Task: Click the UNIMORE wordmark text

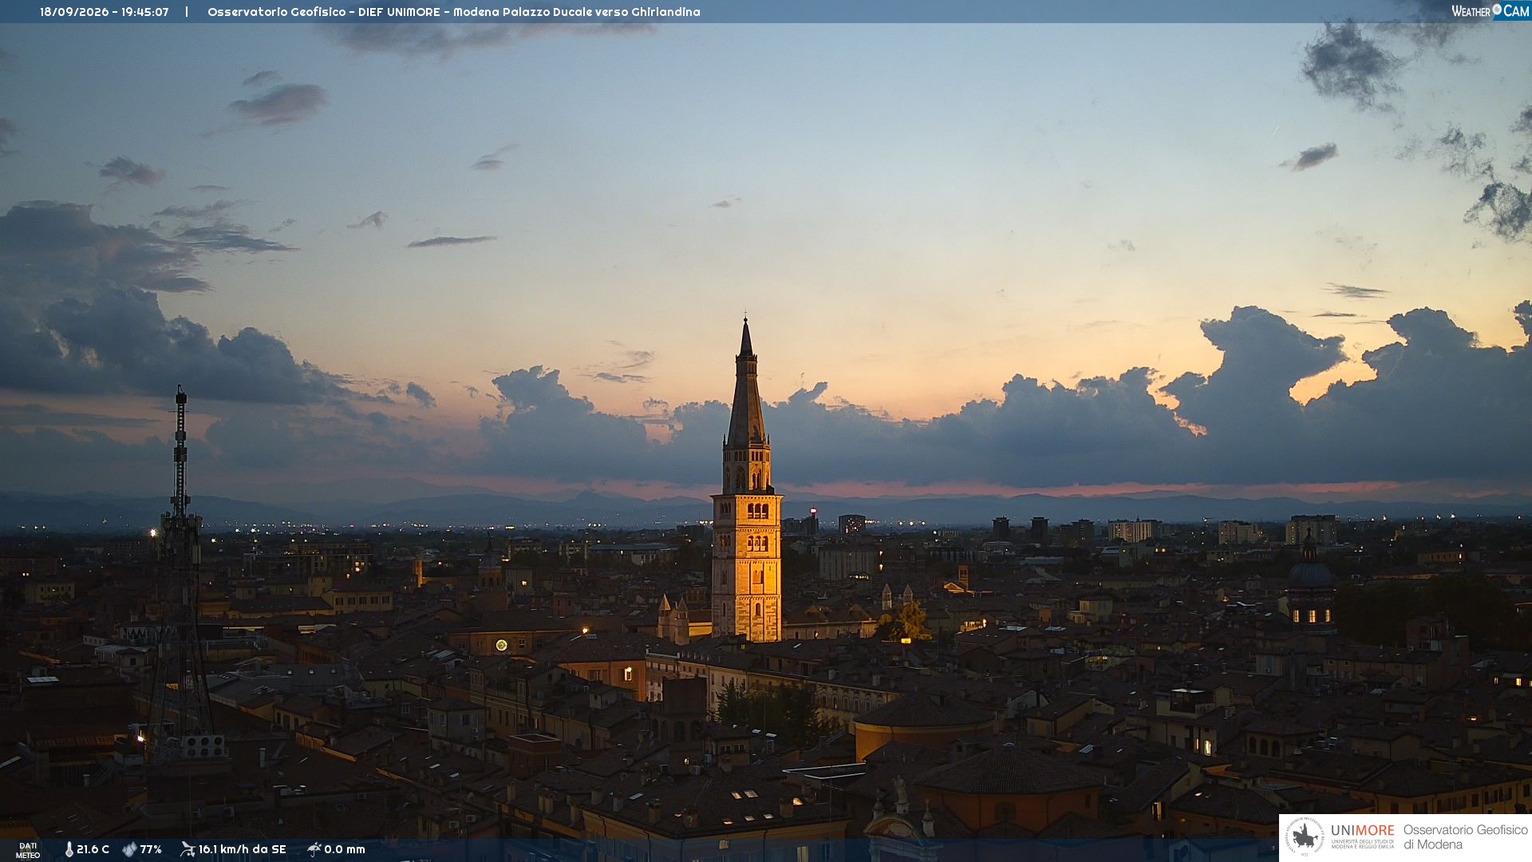Action: coord(1362,830)
